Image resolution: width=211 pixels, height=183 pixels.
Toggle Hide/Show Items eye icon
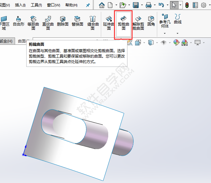pyautogui.click(x=164, y=43)
